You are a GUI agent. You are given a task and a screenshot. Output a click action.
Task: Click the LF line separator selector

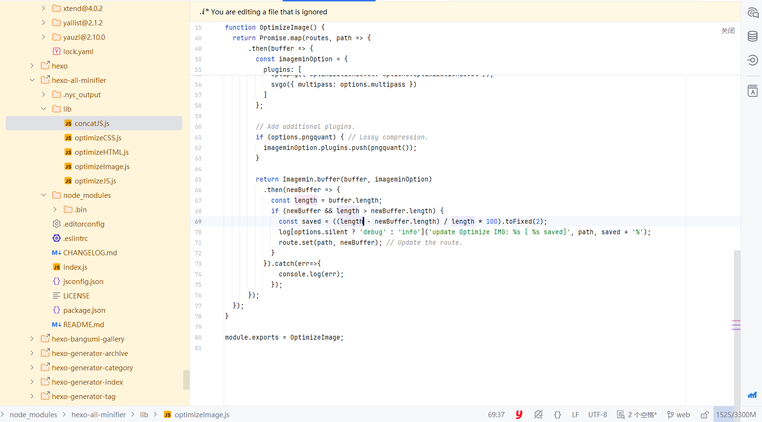click(x=575, y=415)
